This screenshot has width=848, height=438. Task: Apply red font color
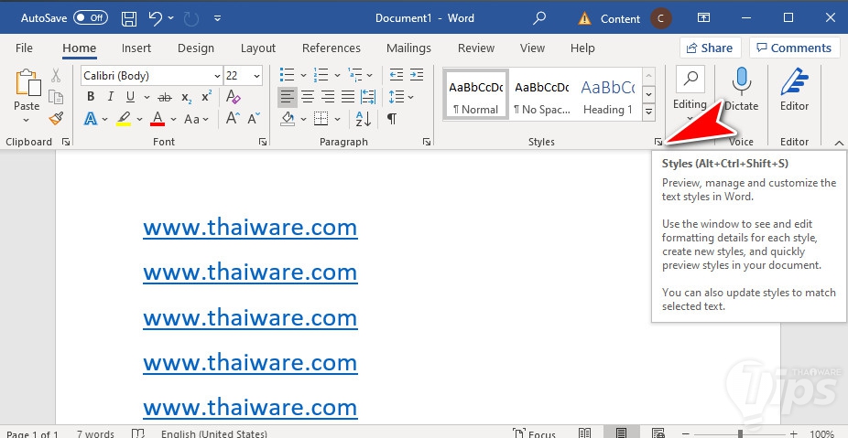click(x=158, y=118)
